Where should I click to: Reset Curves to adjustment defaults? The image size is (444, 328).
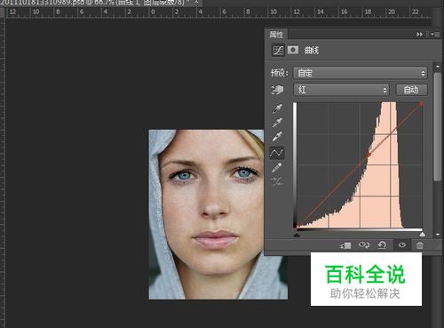point(382,245)
